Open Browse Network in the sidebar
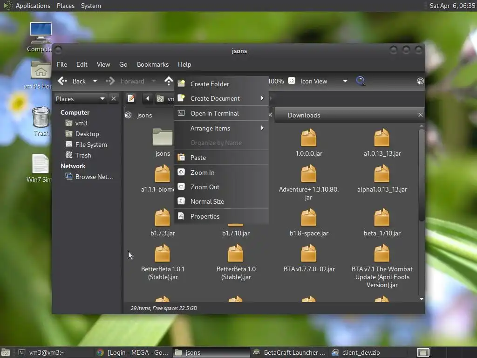The image size is (477, 358). click(x=94, y=177)
